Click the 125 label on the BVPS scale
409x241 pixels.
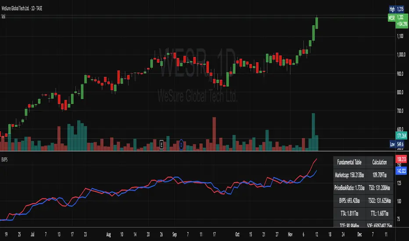click(x=399, y=183)
